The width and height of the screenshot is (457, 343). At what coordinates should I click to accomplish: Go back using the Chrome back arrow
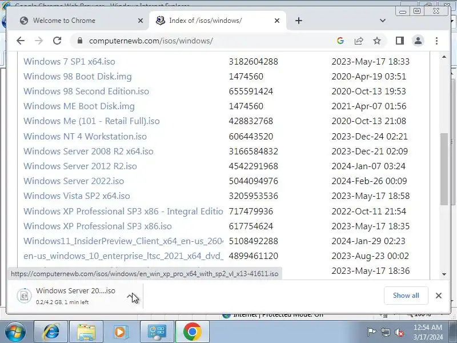[x=21, y=41]
